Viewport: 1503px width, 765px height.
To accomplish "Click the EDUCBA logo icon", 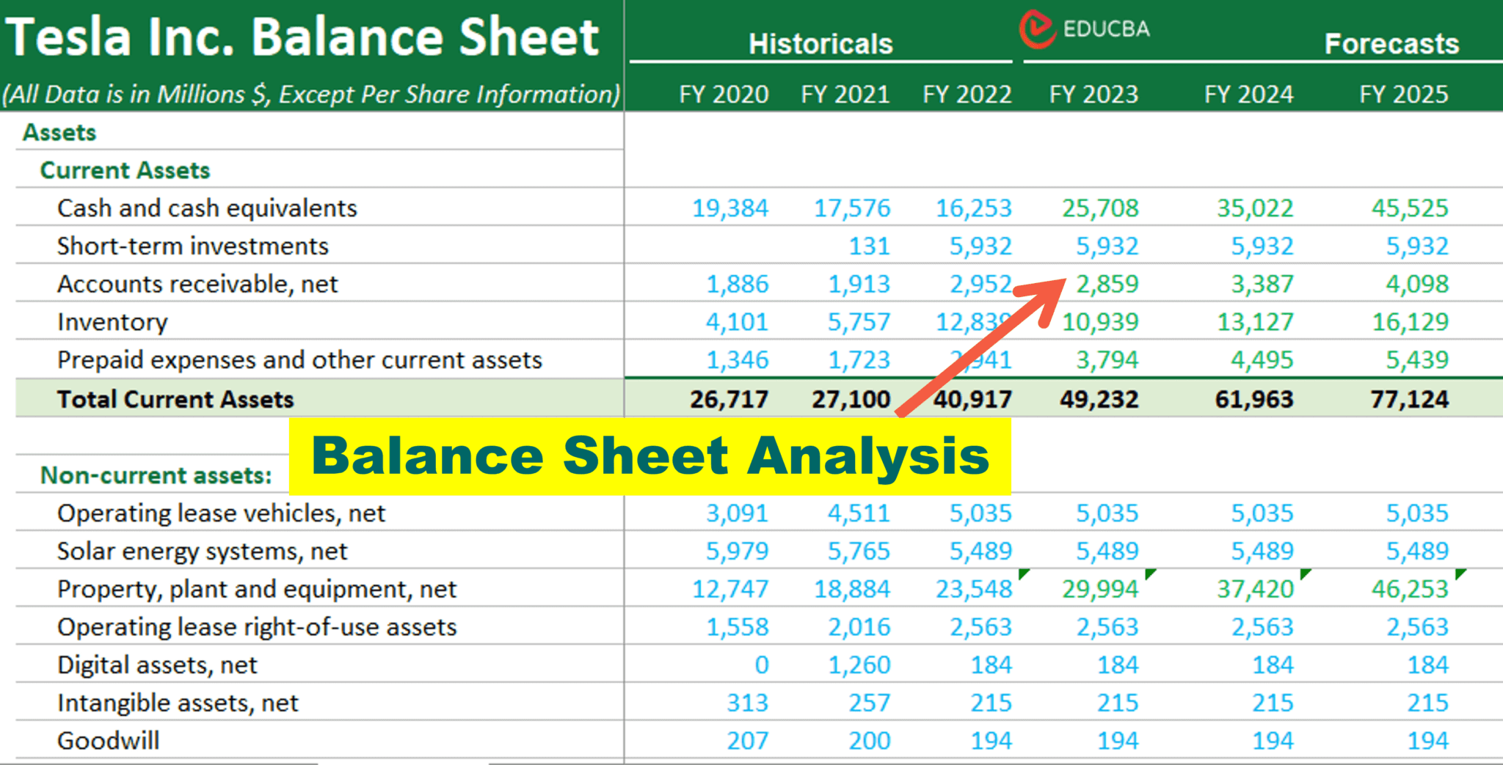I will click(1037, 28).
